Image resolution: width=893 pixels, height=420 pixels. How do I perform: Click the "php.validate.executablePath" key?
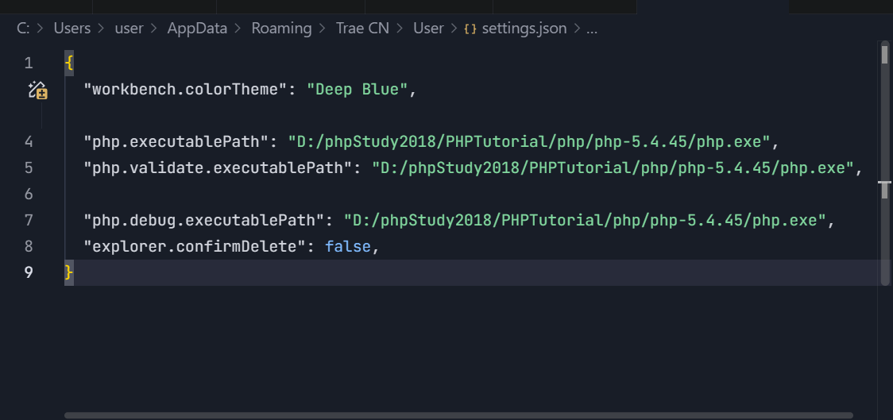218,168
